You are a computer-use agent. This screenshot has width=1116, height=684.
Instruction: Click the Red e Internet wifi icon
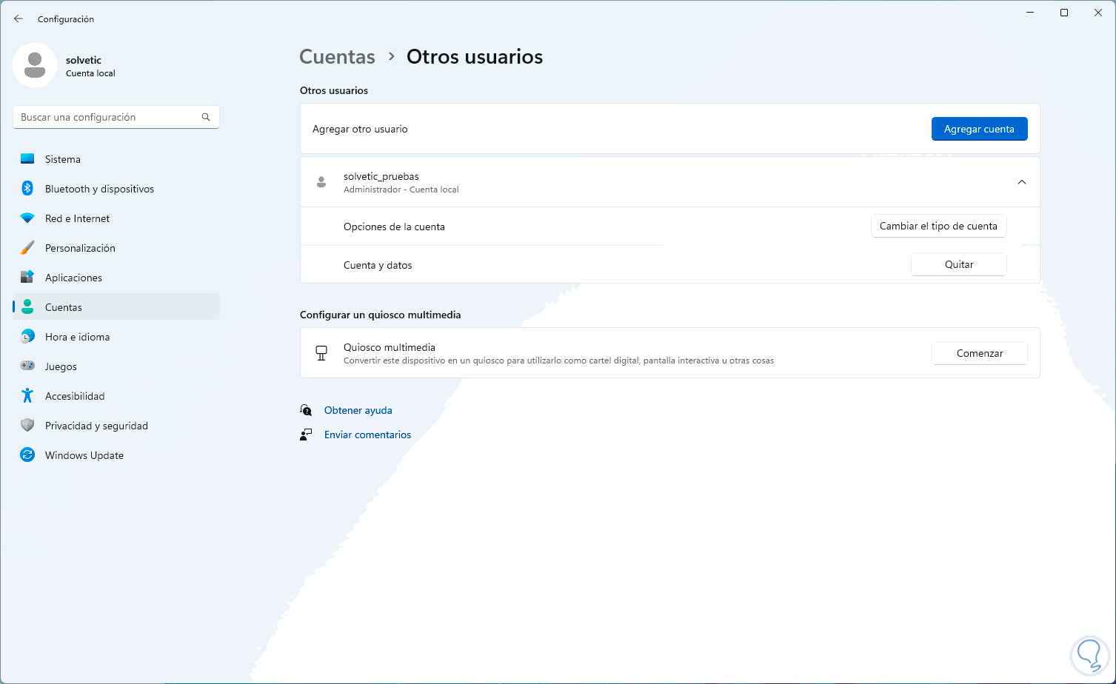click(27, 218)
